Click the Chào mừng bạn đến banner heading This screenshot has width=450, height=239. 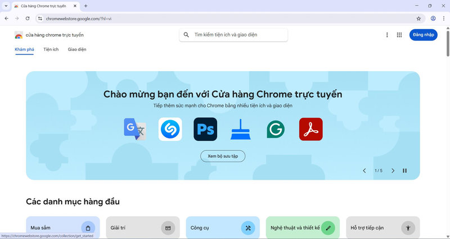[x=223, y=94]
